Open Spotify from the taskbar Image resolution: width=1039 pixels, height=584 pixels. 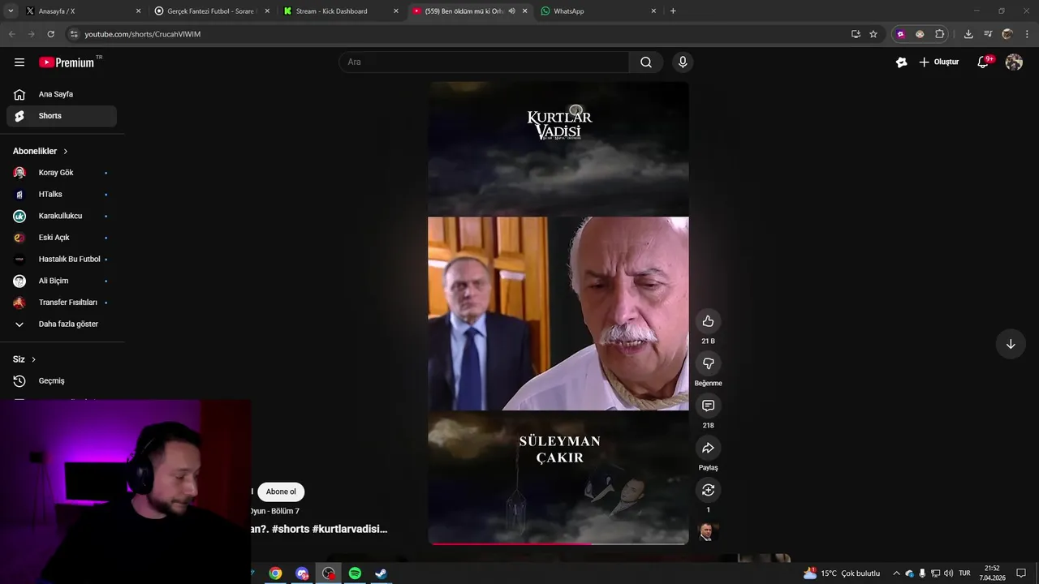[x=355, y=573]
